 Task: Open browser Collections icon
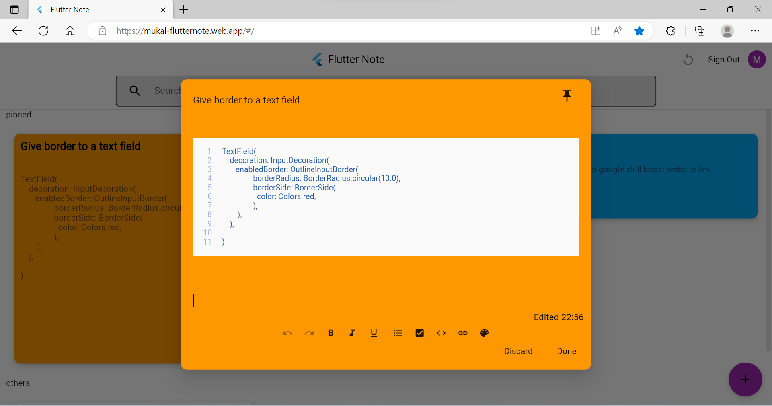[x=700, y=31]
